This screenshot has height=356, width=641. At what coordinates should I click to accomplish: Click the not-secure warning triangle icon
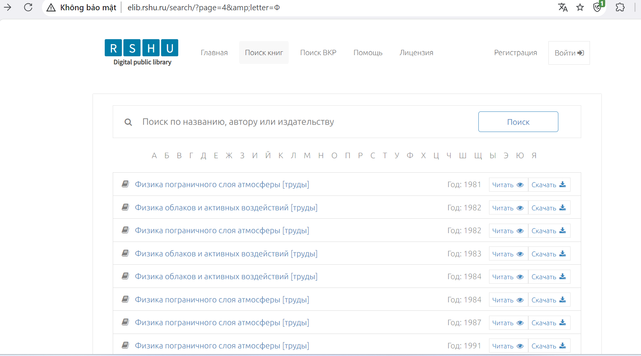pos(51,8)
